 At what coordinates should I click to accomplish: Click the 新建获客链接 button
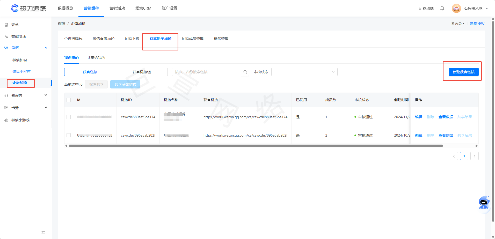463,72
